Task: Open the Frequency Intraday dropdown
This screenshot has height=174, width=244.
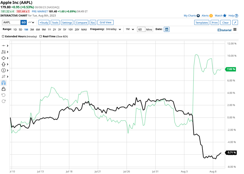Action: click(113, 30)
